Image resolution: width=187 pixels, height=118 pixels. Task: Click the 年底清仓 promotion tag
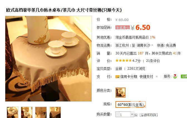122,27
